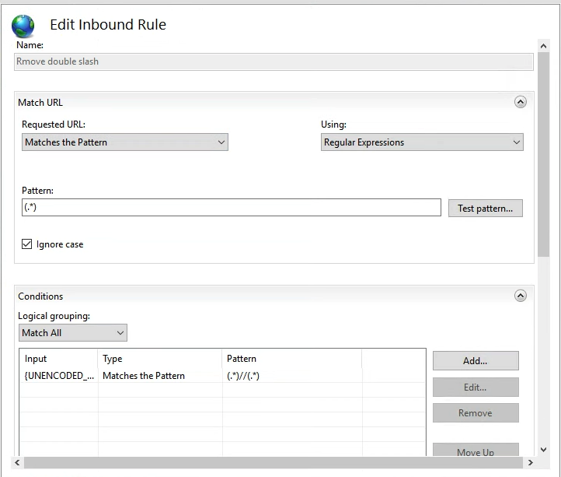Click the (.*)//(.*) pattern cell
The width and height of the screenshot is (561, 477).
pos(292,376)
